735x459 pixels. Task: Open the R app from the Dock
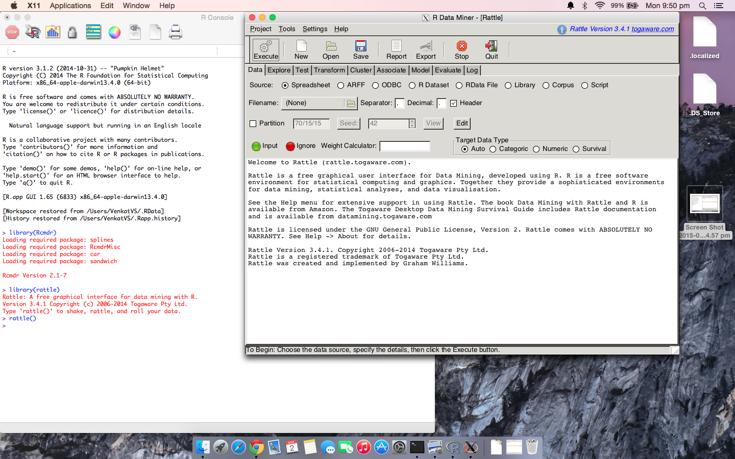(x=453, y=448)
